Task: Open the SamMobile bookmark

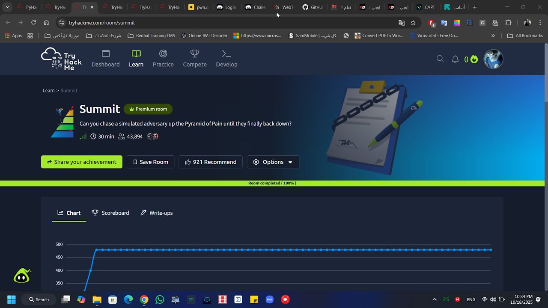Action: click(x=313, y=36)
